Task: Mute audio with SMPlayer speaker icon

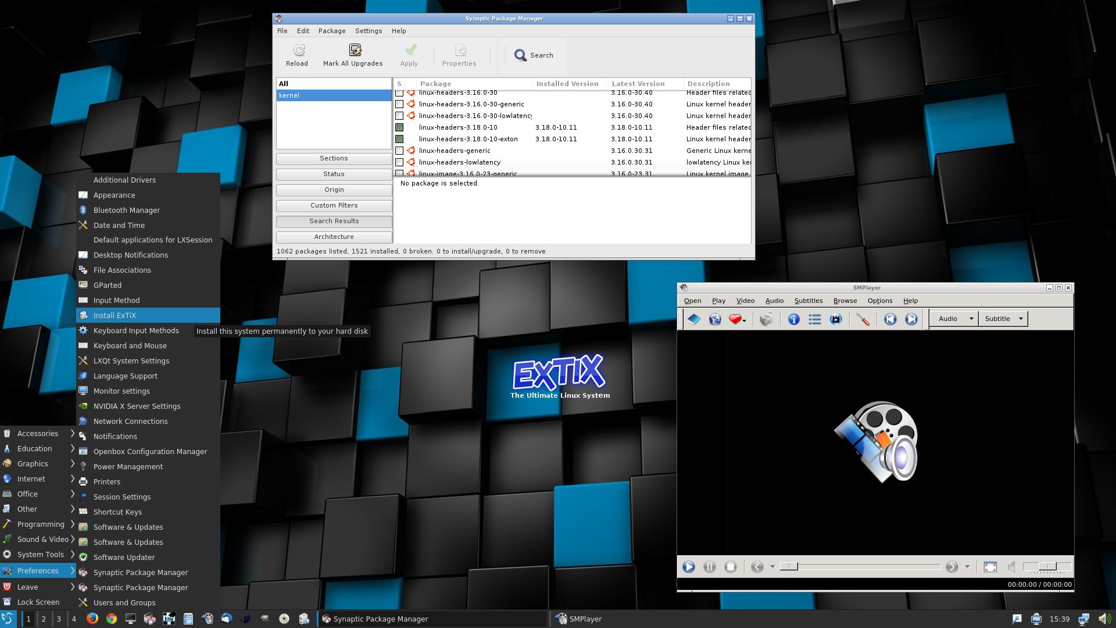Action: 1011,567
